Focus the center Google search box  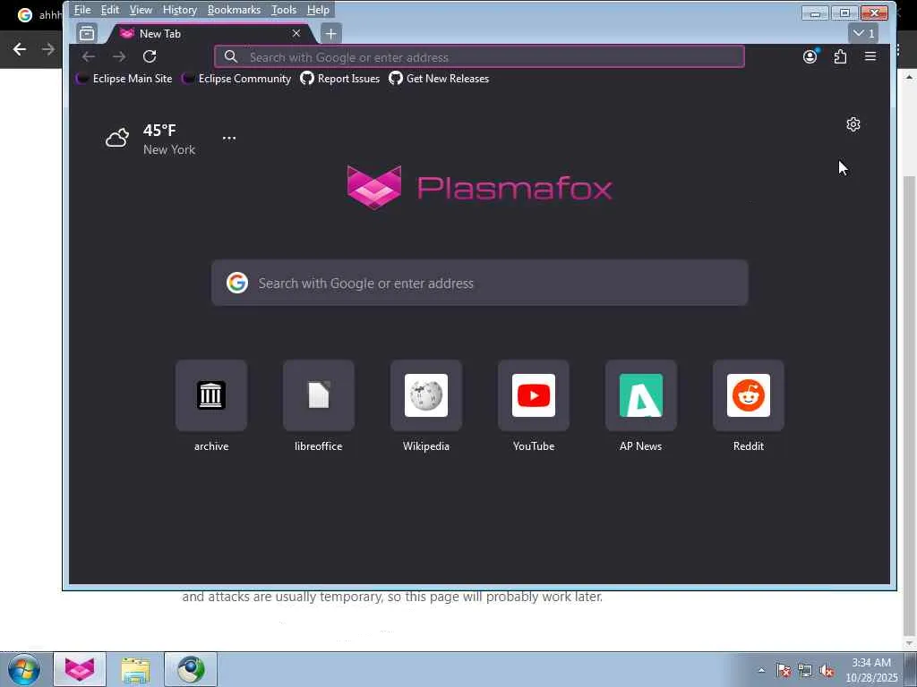pyautogui.click(x=480, y=283)
